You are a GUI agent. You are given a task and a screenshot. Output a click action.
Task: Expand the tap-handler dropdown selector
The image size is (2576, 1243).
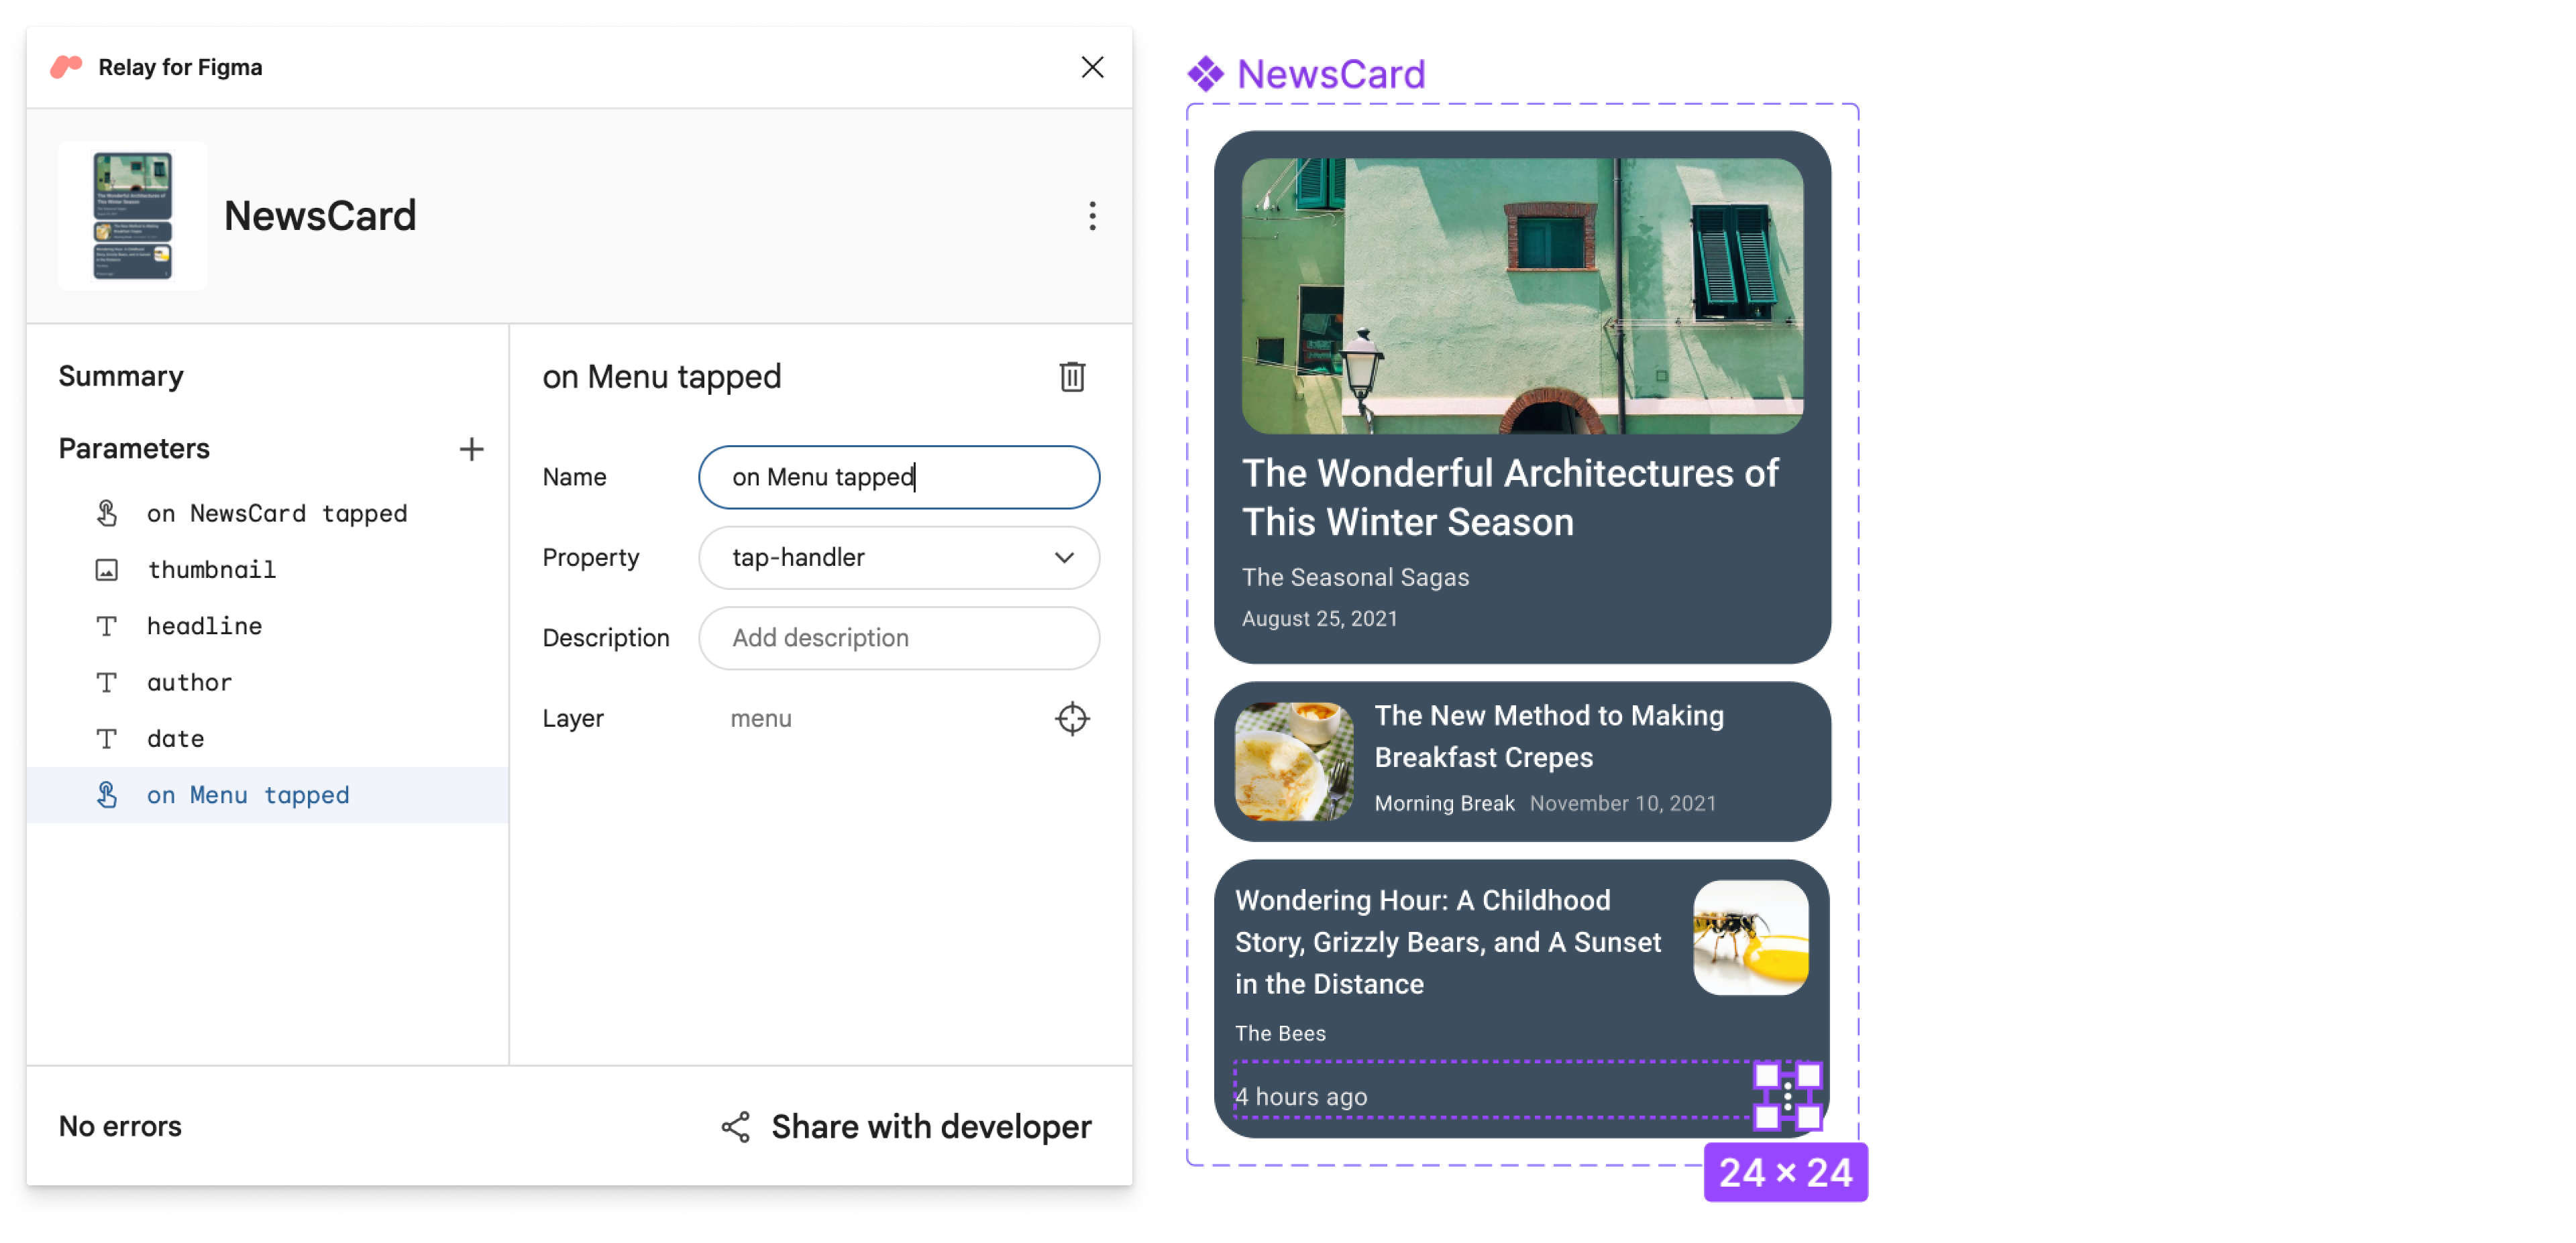[1065, 556]
